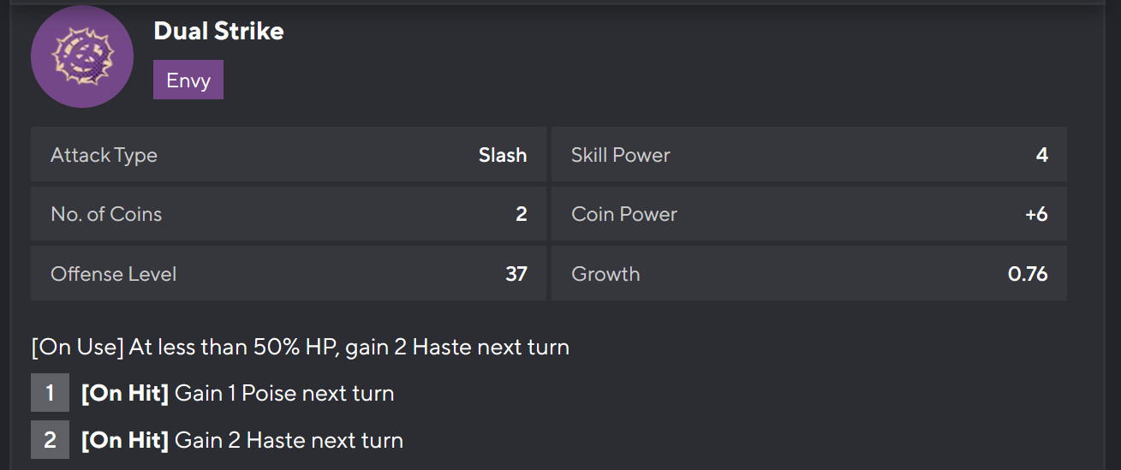Click the Gain 1 Poise effect text
1121x470 pixels.
(x=284, y=394)
